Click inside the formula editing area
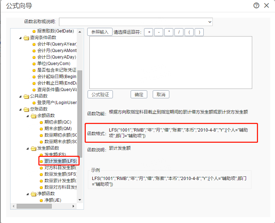 pyautogui.click(x=171, y=63)
